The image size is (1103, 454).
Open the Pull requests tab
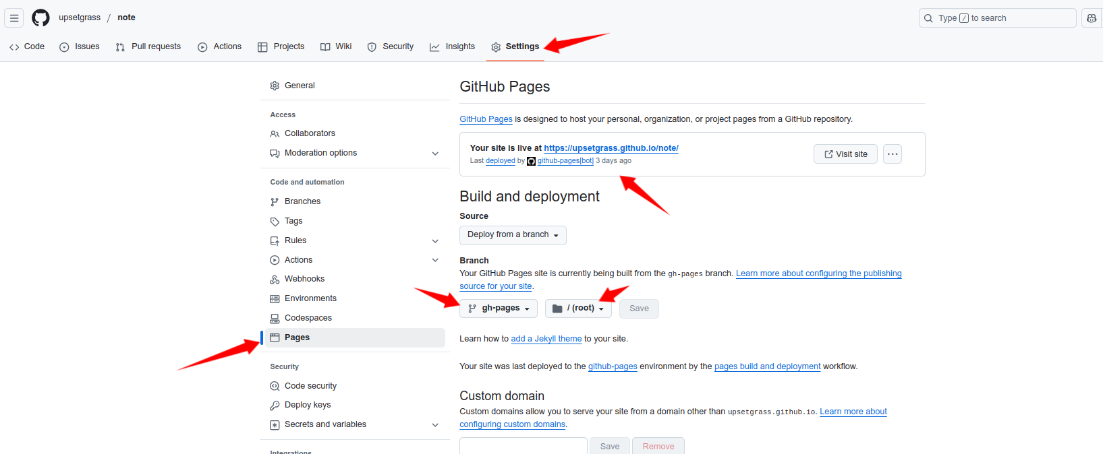[148, 46]
